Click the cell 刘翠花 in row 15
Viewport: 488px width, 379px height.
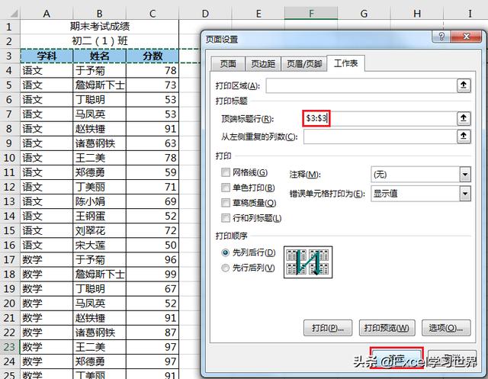(100, 230)
